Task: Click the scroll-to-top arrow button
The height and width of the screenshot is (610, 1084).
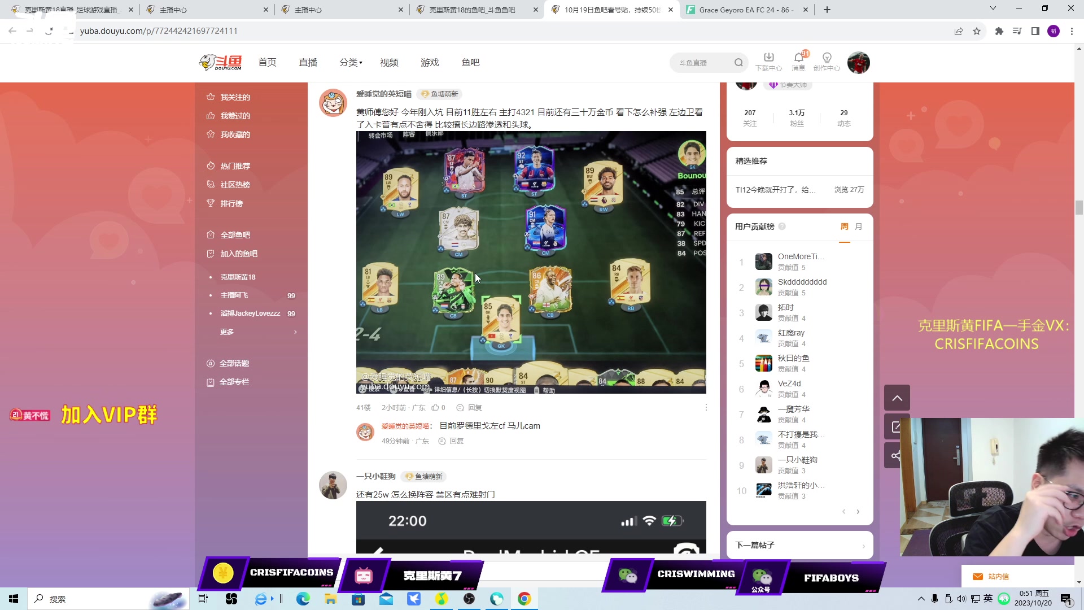Action: [x=897, y=398]
